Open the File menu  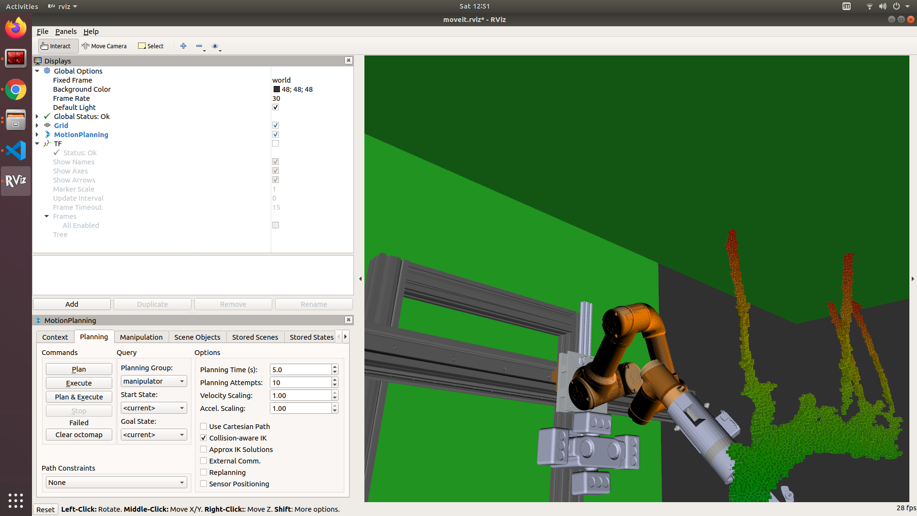click(43, 31)
